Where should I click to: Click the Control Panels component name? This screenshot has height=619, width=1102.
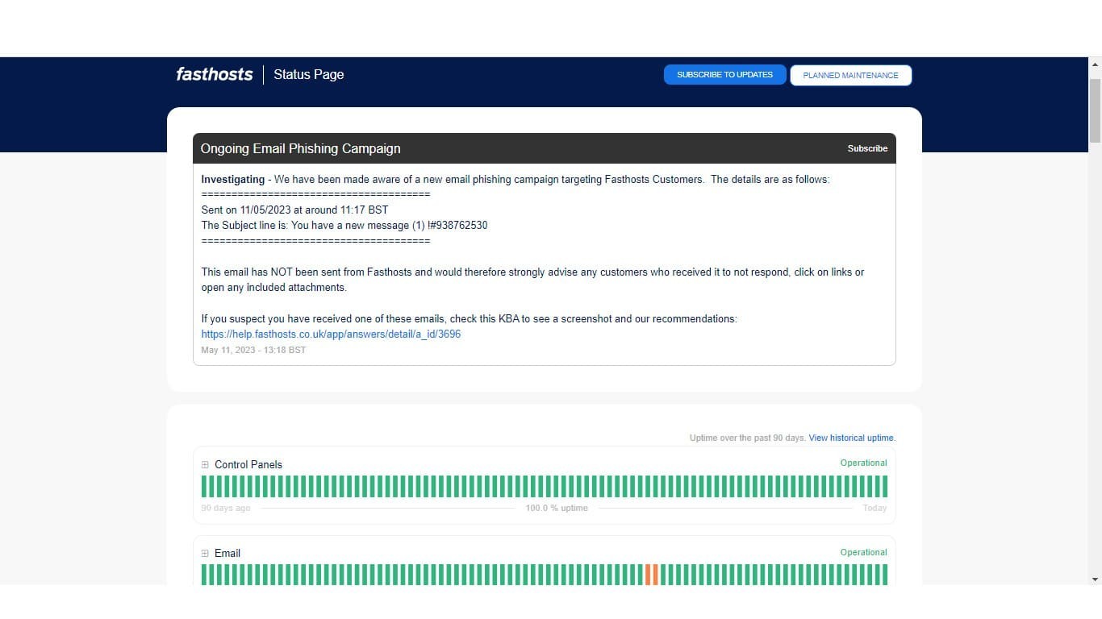point(248,465)
